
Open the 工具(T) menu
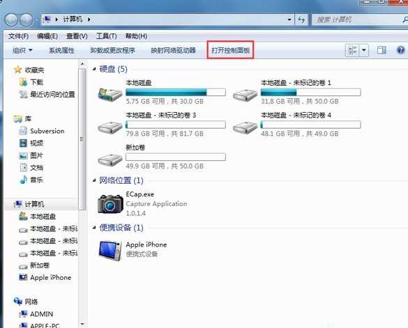pos(107,36)
